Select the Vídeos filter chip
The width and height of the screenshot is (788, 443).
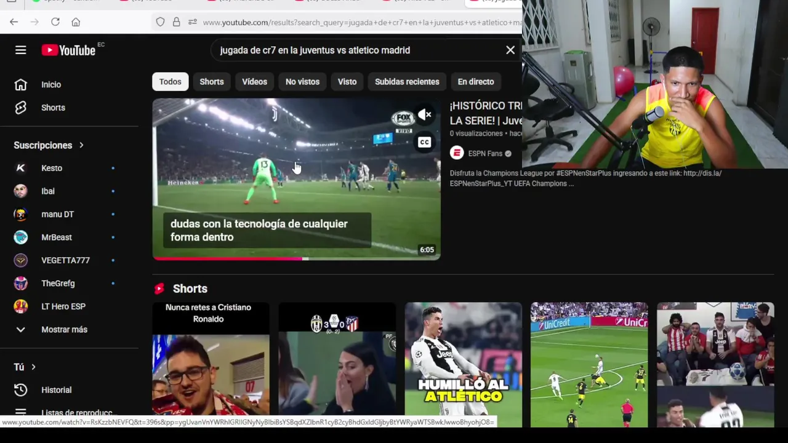tap(254, 82)
